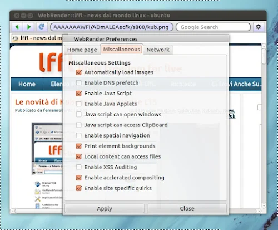Click author link ferramroberto
This screenshot has width=278, height=230.
(53, 110)
